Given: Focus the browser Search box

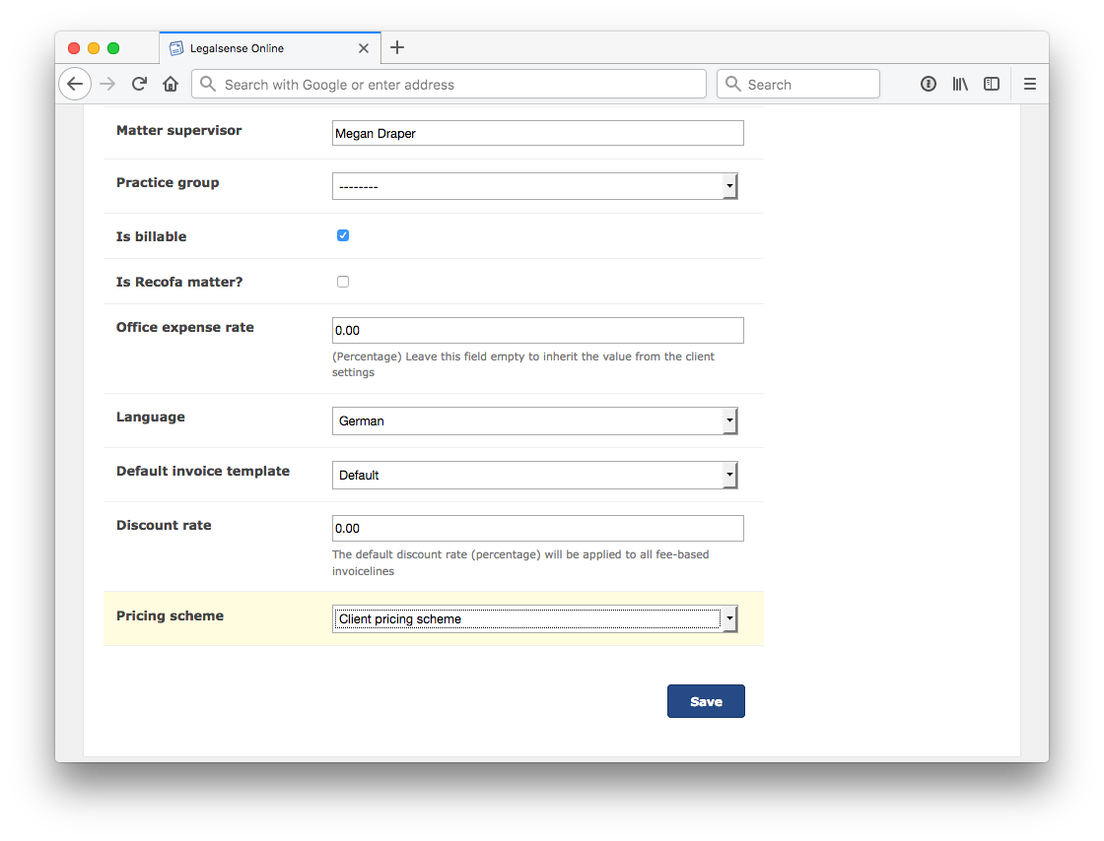Looking at the screenshot, I should [798, 85].
